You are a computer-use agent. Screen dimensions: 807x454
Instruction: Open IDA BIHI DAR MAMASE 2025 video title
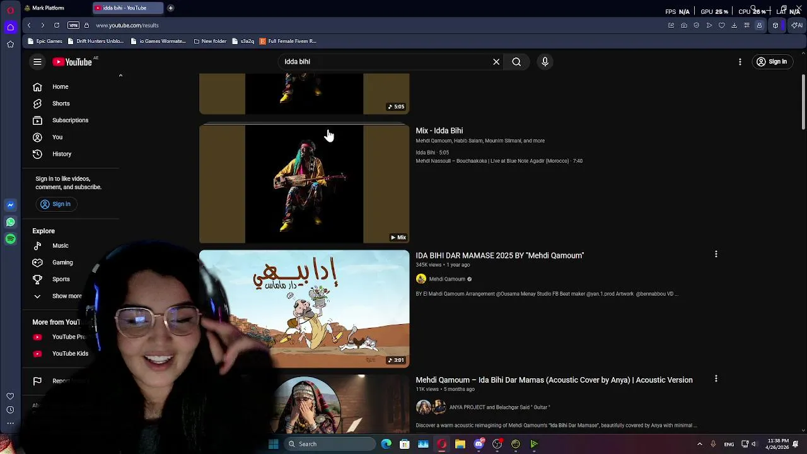(500, 255)
